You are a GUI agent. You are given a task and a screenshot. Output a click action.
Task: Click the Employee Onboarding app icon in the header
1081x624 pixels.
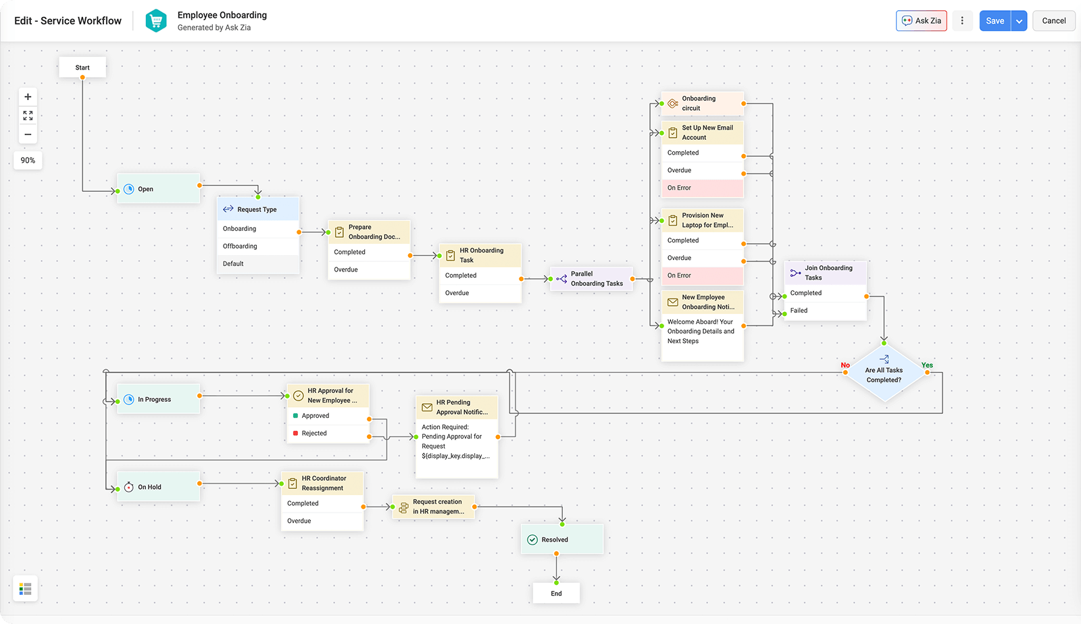(x=156, y=20)
